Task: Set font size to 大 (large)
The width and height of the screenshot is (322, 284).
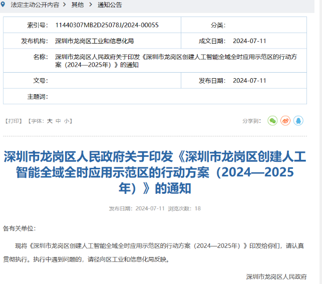Action: point(50,121)
